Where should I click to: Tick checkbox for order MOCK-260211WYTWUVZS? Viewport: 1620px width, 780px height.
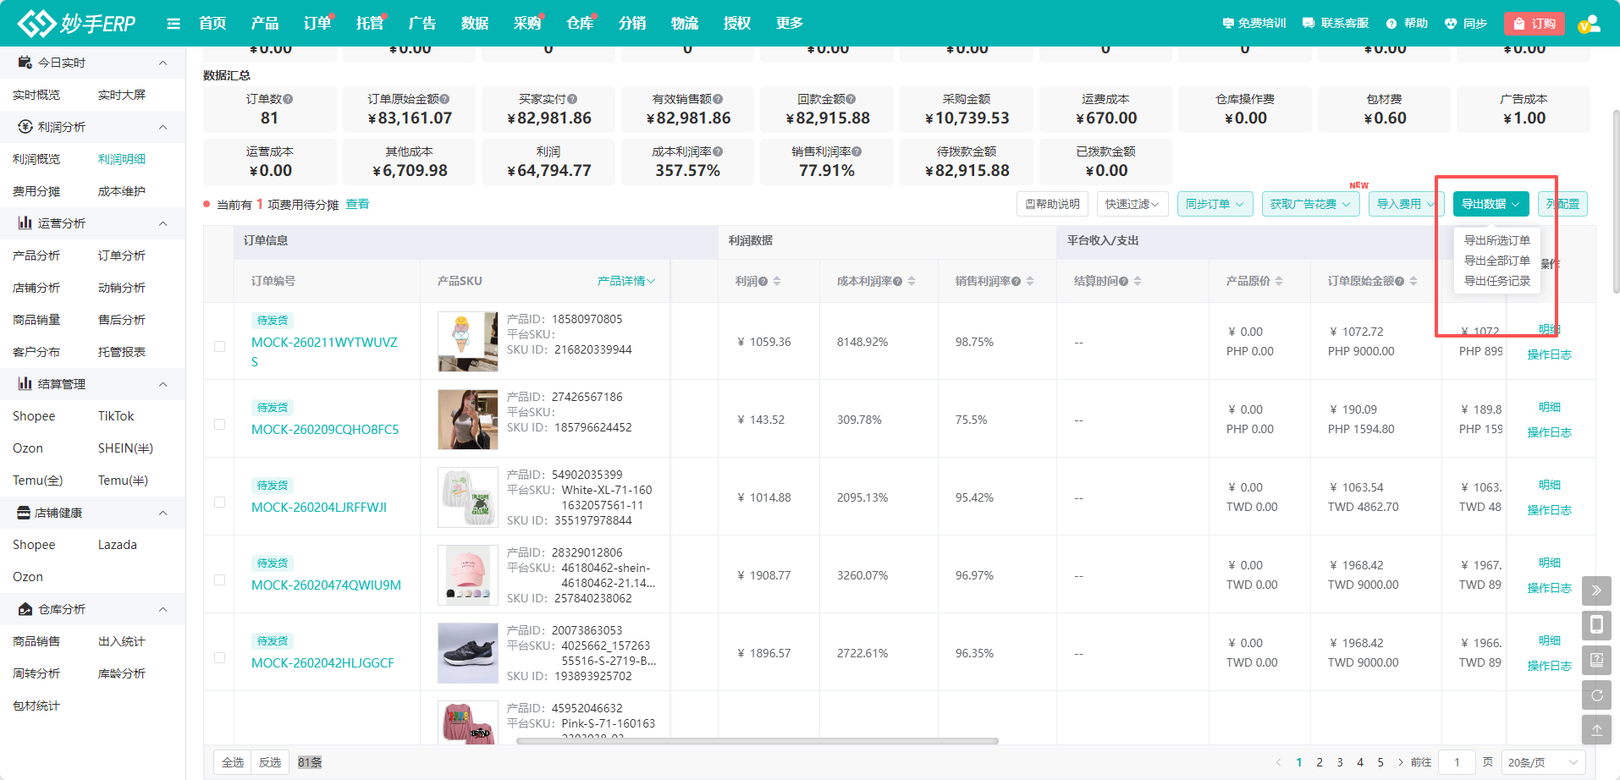219,346
